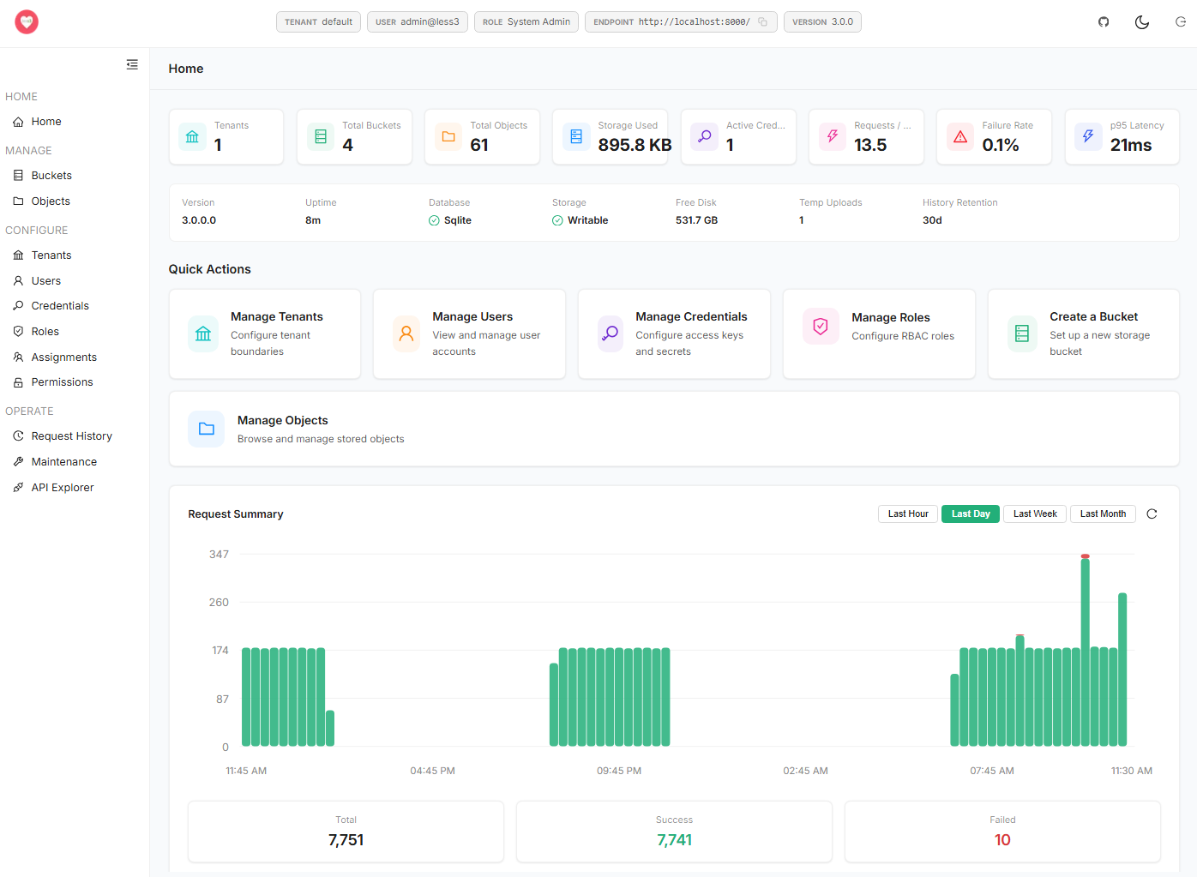Click the Manage Objects folder icon

pyautogui.click(x=207, y=429)
